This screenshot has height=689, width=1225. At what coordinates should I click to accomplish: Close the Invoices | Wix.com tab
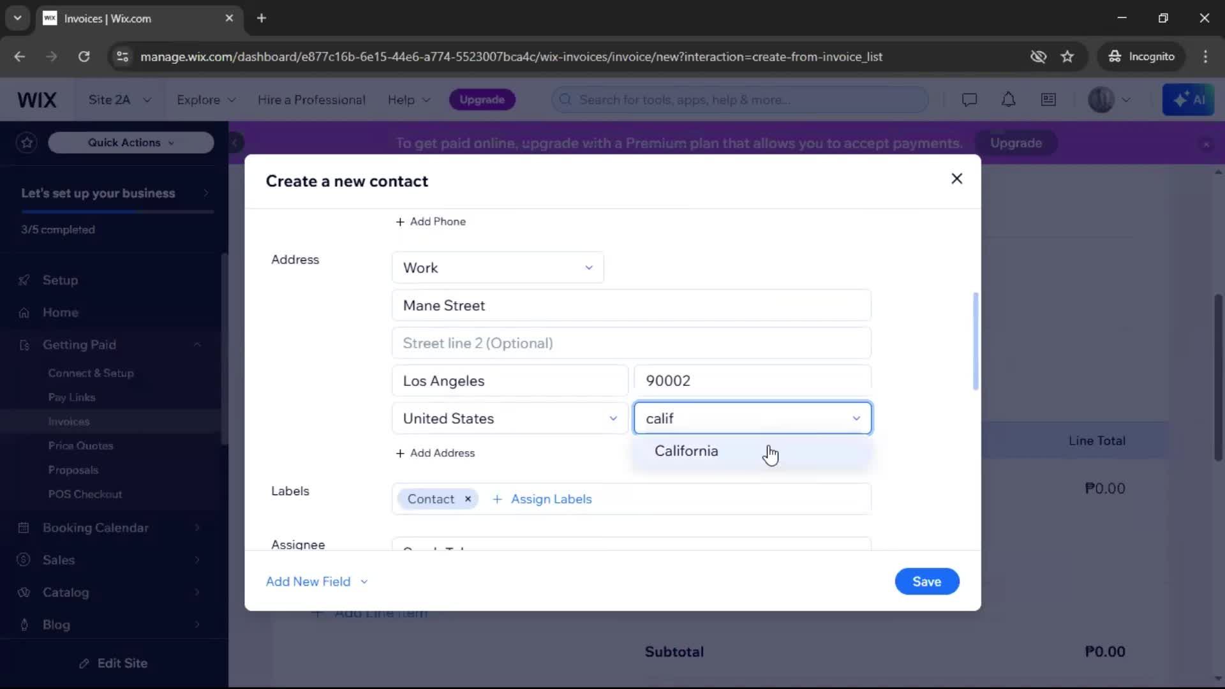click(229, 18)
